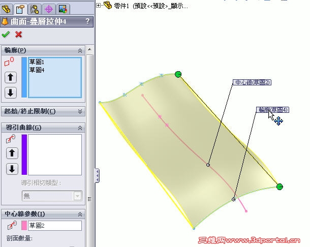Click the lower green loft connector handle

[x=280, y=187]
